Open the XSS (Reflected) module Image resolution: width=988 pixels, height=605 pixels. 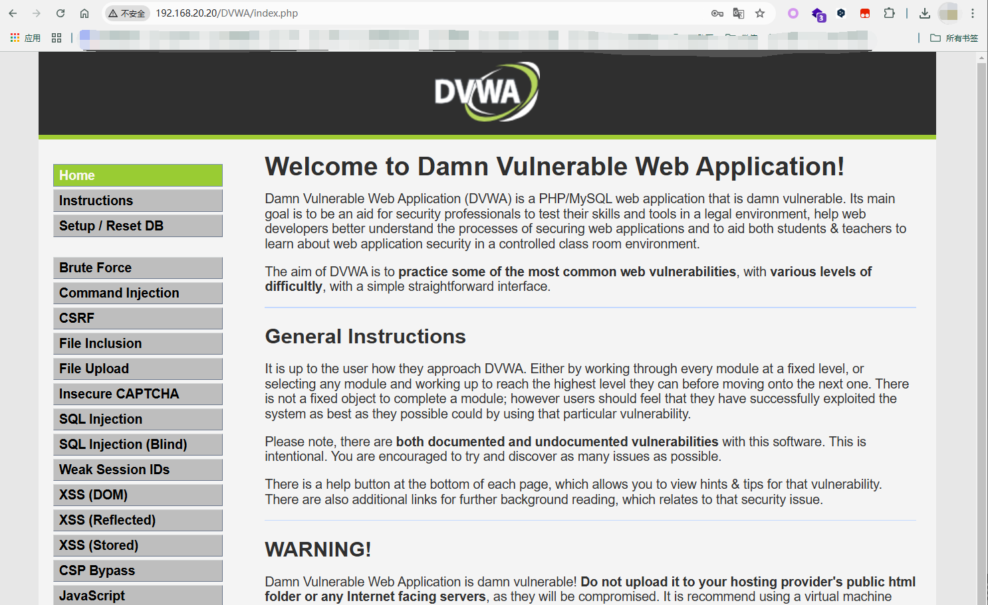tap(138, 520)
